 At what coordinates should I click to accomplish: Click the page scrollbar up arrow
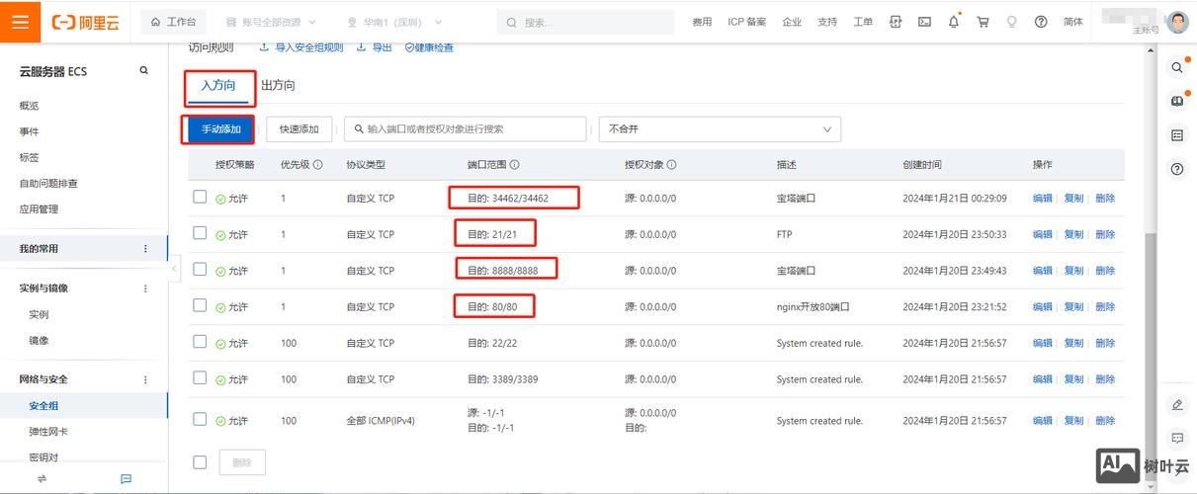pos(1151,50)
